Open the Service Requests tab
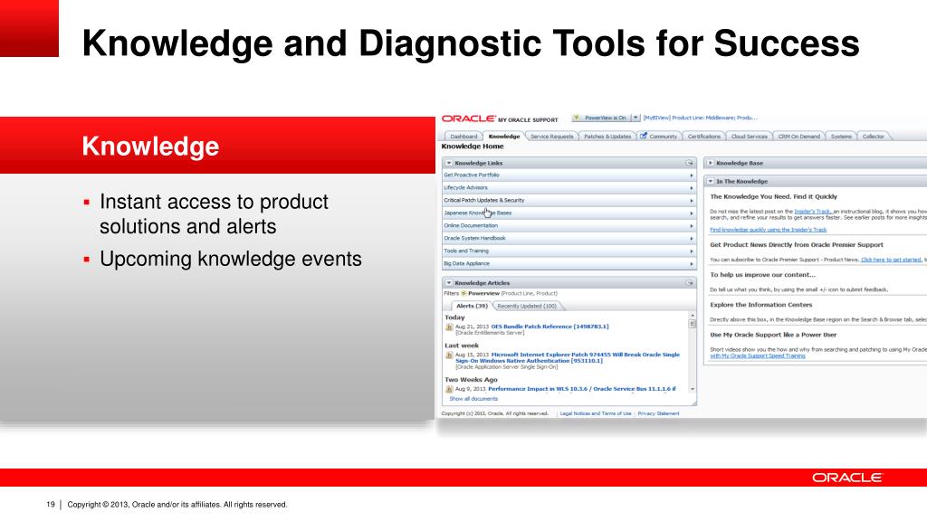The height and width of the screenshot is (521, 927). tap(551, 137)
